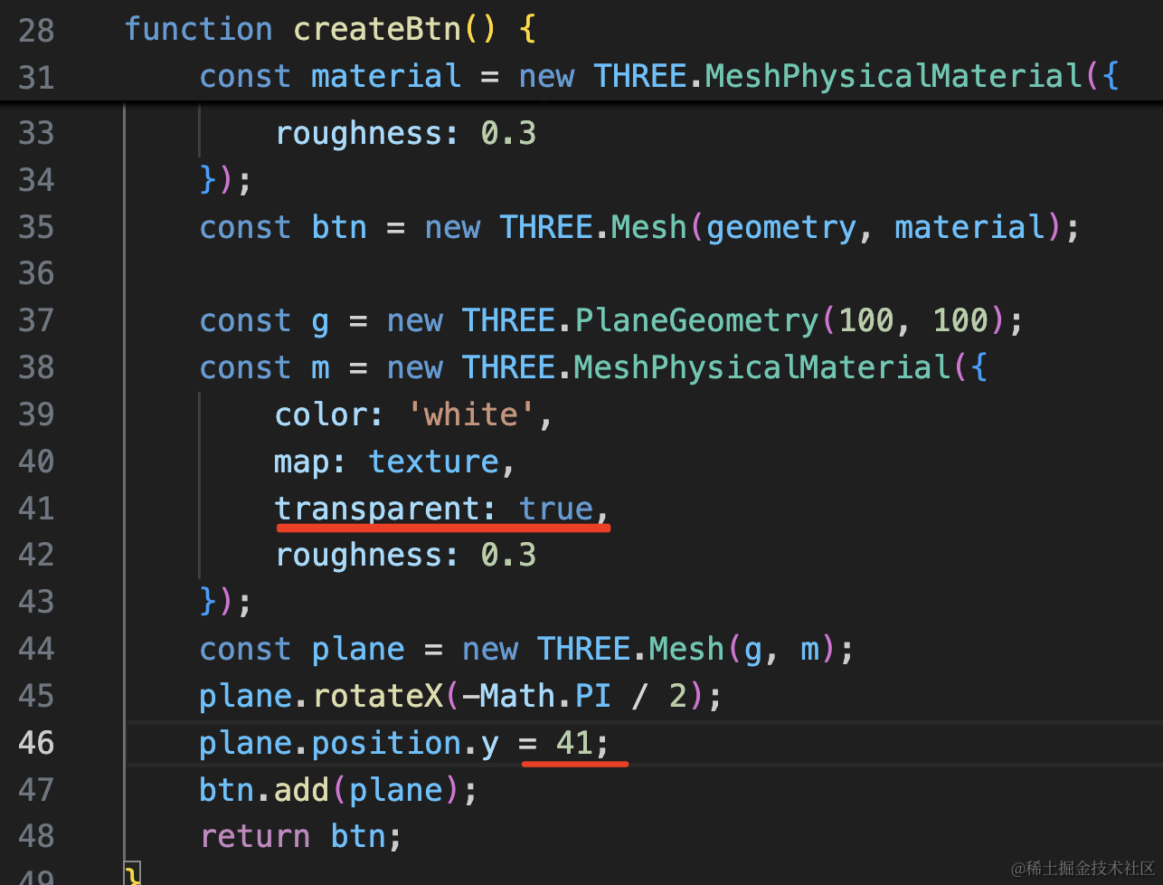Place cursor on createBtn function name
Screen dimensions: 1163x885
point(378,29)
